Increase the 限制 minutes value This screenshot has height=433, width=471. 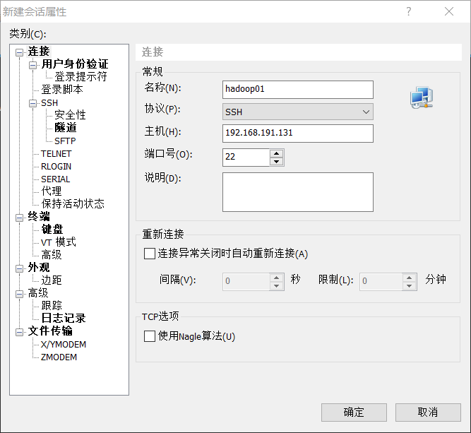[409, 278]
